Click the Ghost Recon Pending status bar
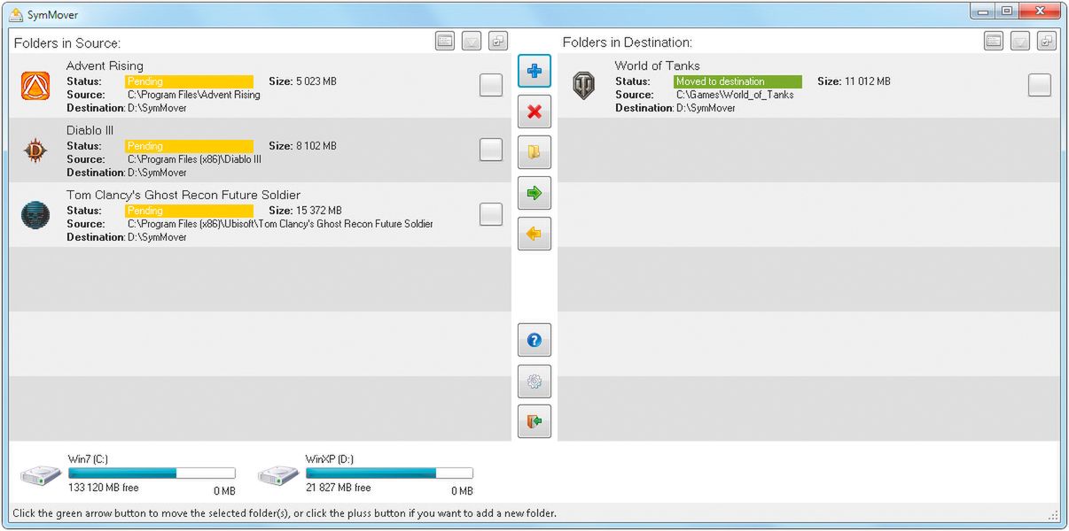 pyautogui.click(x=189, y=211)
